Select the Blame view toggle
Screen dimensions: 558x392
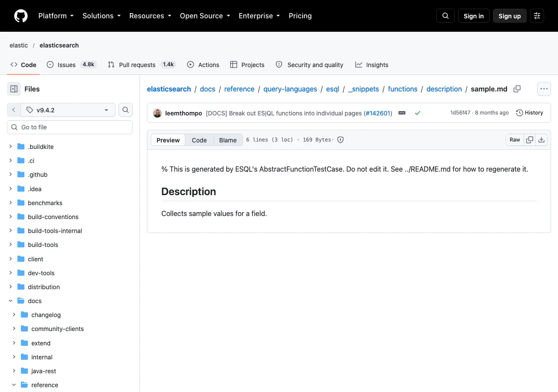pos(228,140)
